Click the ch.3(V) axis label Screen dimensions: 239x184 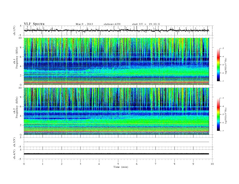14,142
